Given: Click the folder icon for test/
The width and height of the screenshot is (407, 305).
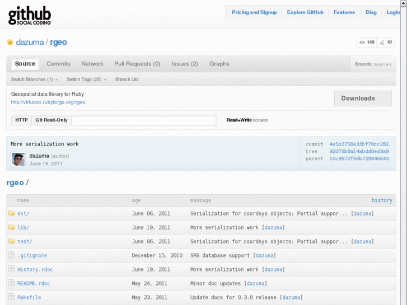Looking at the screenshot, I should coord(11,241).
